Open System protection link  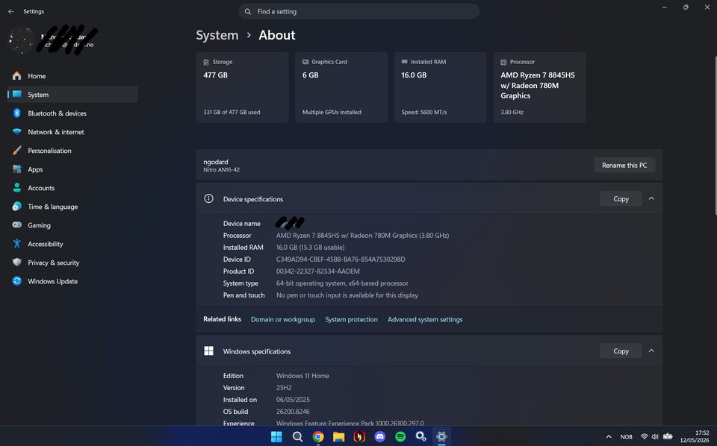click(351, 319)
